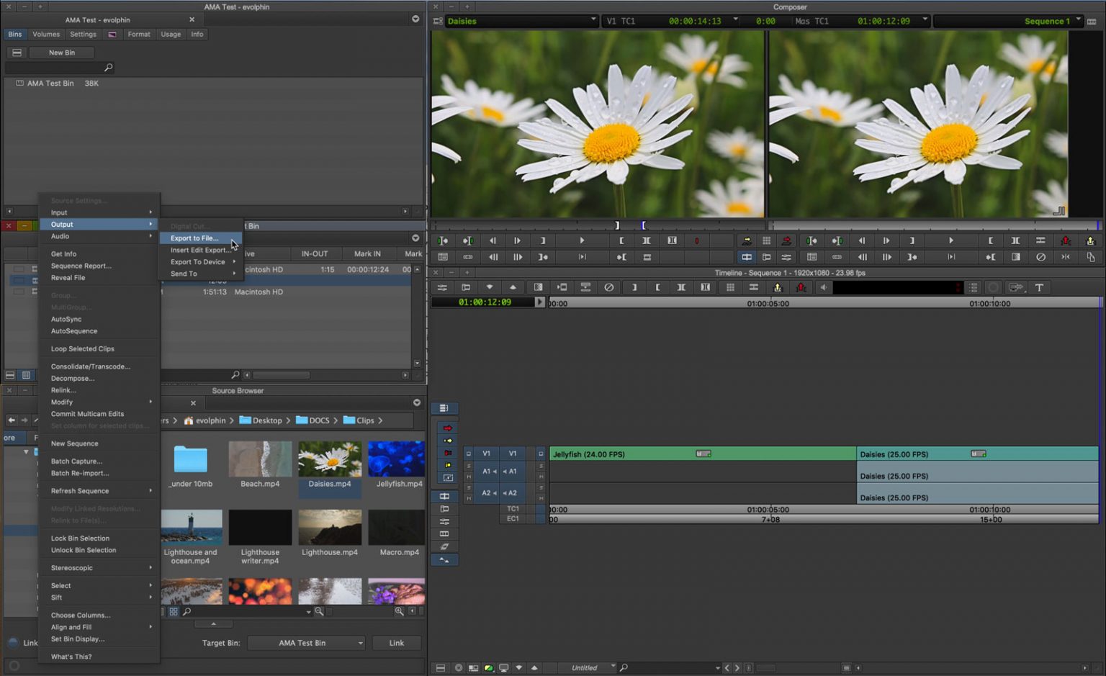
Task: Click the Link button in Source Browser
Action: pos(396,643)
